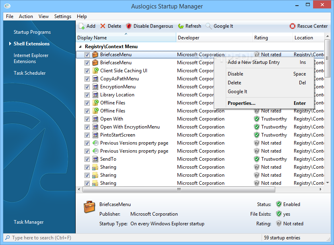
Task: Click the EncryptionMenu row icon
Action: [95, 87]
